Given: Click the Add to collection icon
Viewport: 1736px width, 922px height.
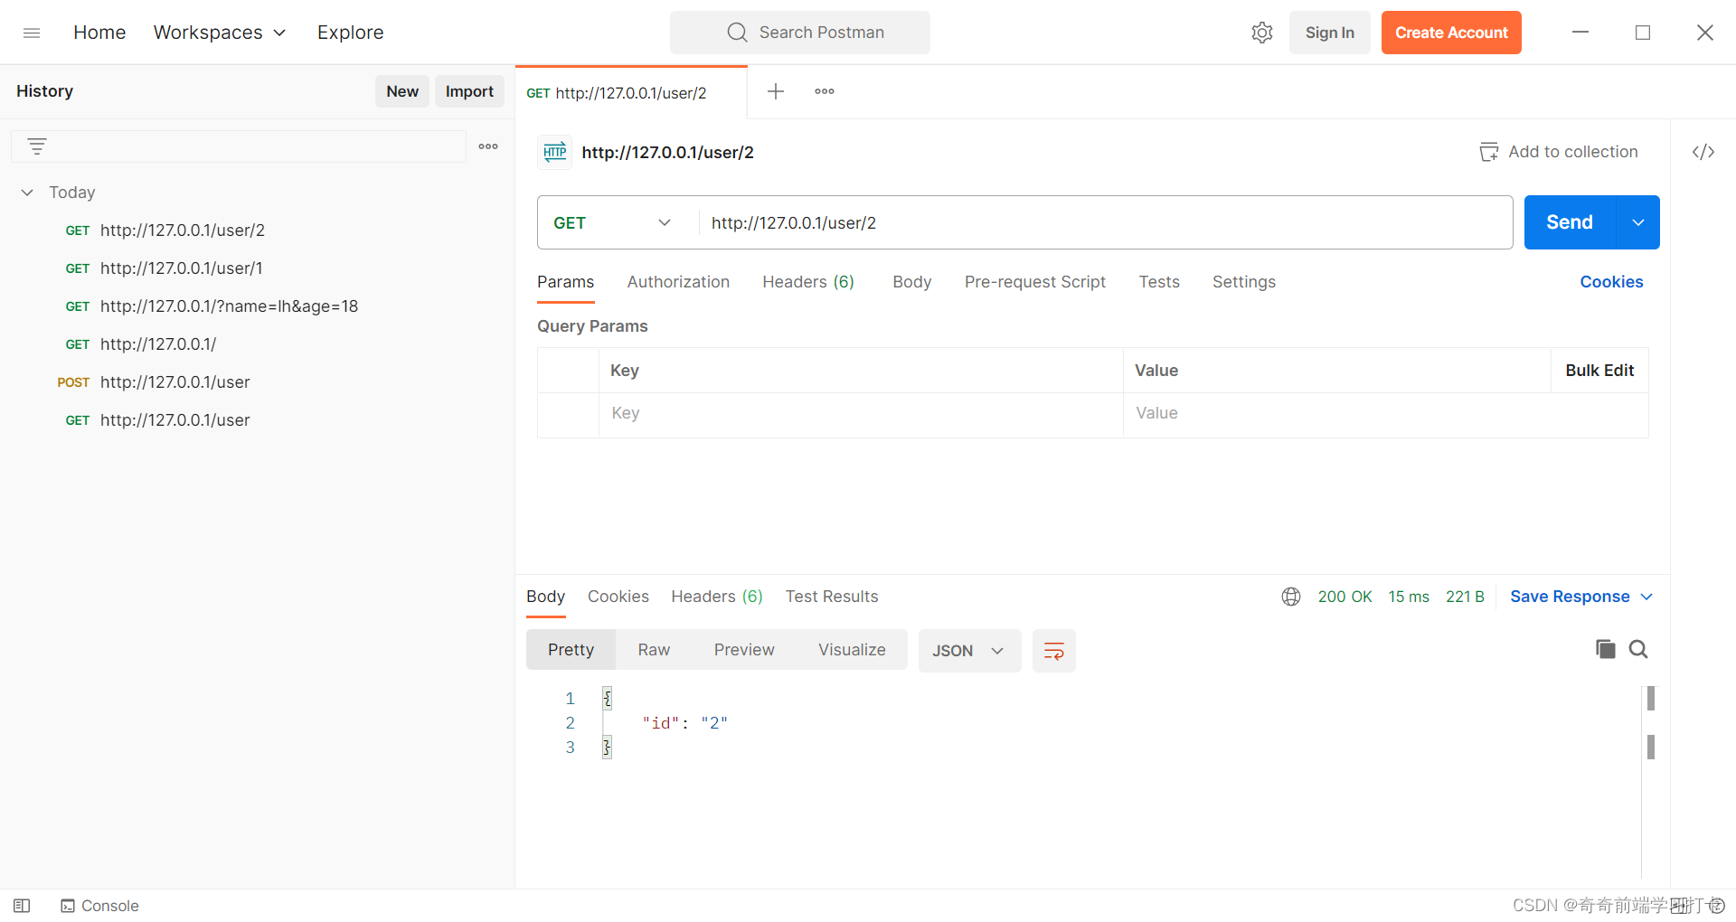Looking at the screenshot, I should click(1488, 152).
